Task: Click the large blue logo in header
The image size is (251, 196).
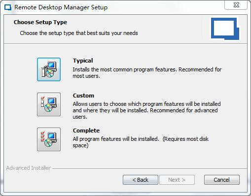Action: coord(225,29)
